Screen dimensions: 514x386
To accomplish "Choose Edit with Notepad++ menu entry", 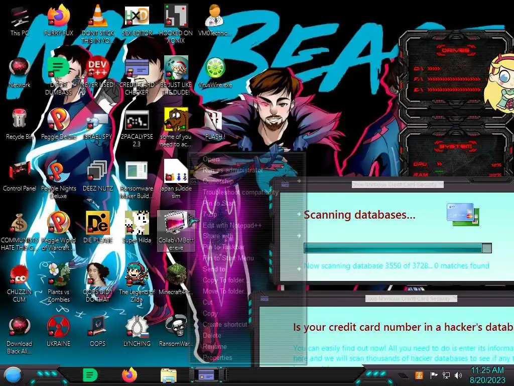I will [x=232, y=225].
